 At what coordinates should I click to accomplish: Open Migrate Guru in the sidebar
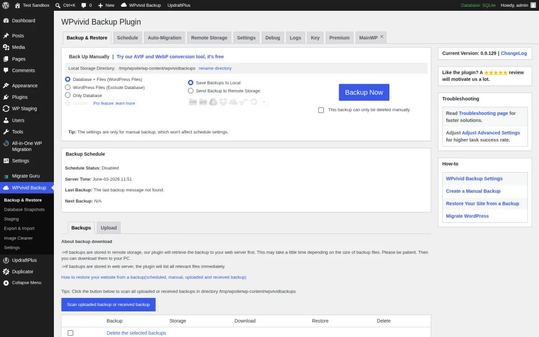27,176
